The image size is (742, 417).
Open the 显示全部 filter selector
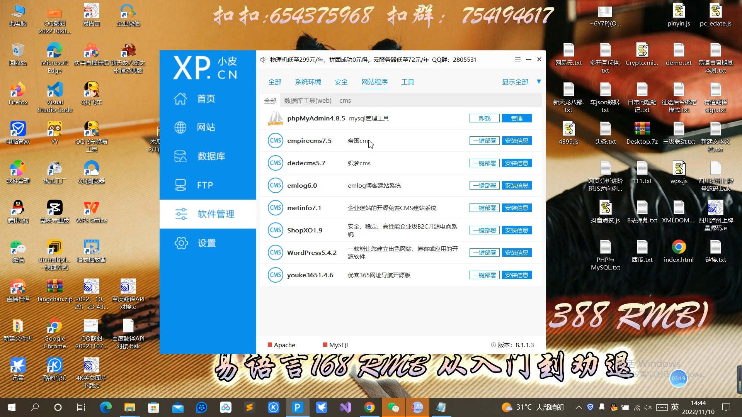(x=515, y=82)
